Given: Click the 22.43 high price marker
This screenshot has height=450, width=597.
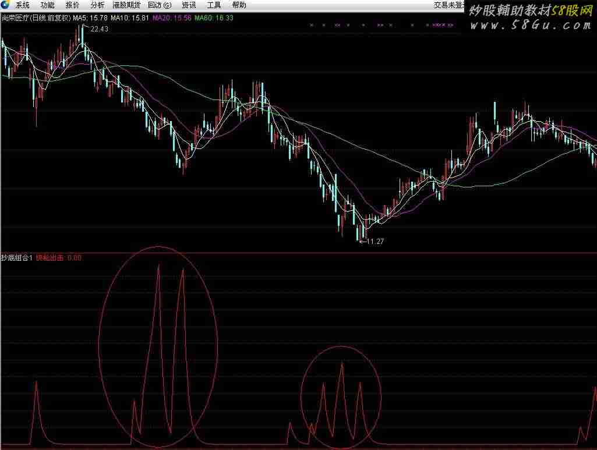Looking at the screenshot, I should (x=100, y=29).
